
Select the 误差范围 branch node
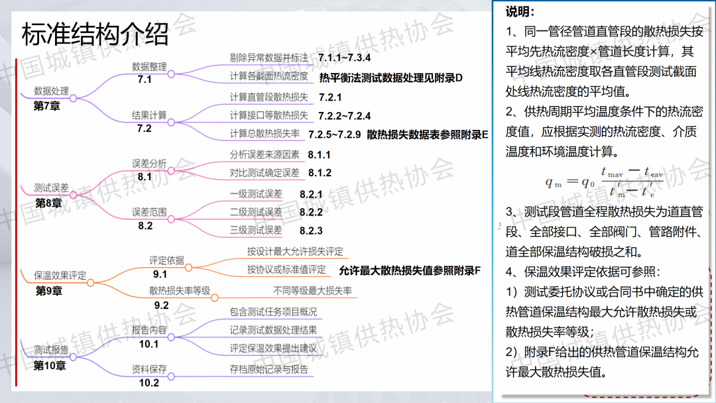(x=149, y=212)
